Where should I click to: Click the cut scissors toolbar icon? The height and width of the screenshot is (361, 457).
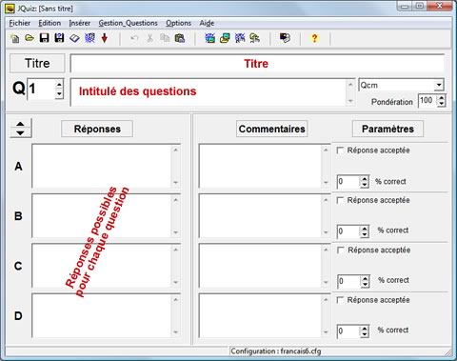(149, 38)
